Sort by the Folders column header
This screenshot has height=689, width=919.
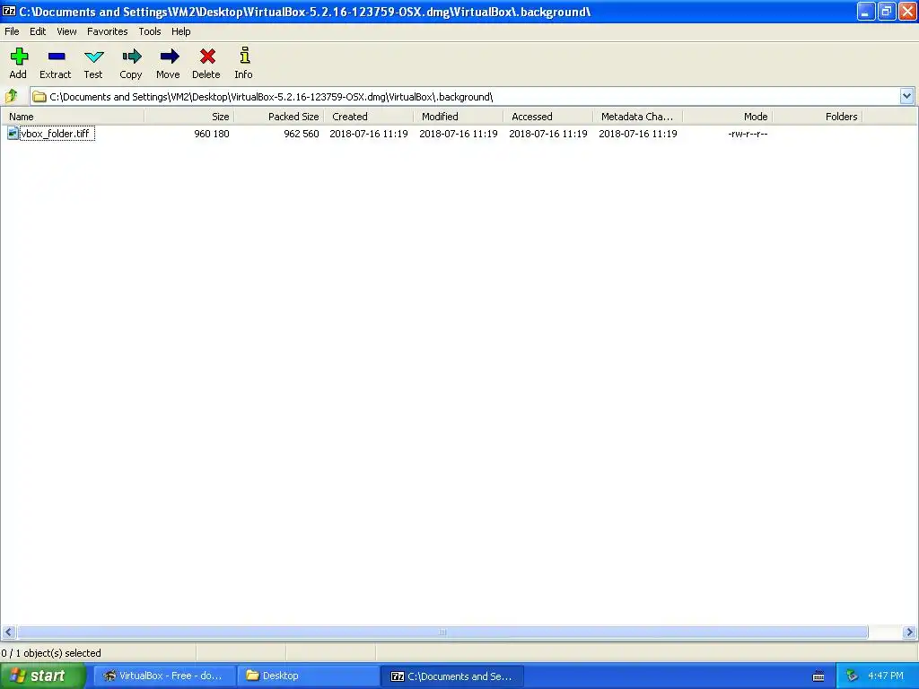click(817, 117)
